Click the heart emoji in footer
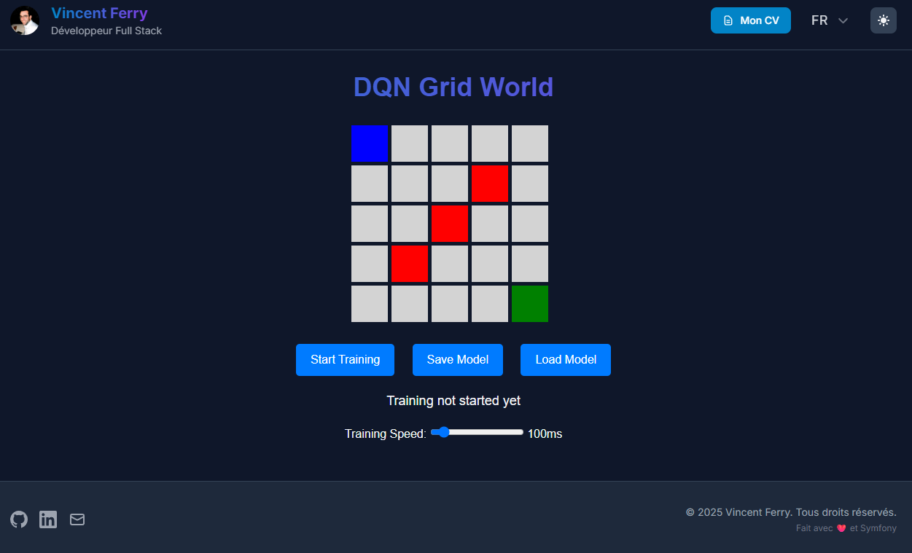Viewport: 912px width, 553px height. click(841, 528)
